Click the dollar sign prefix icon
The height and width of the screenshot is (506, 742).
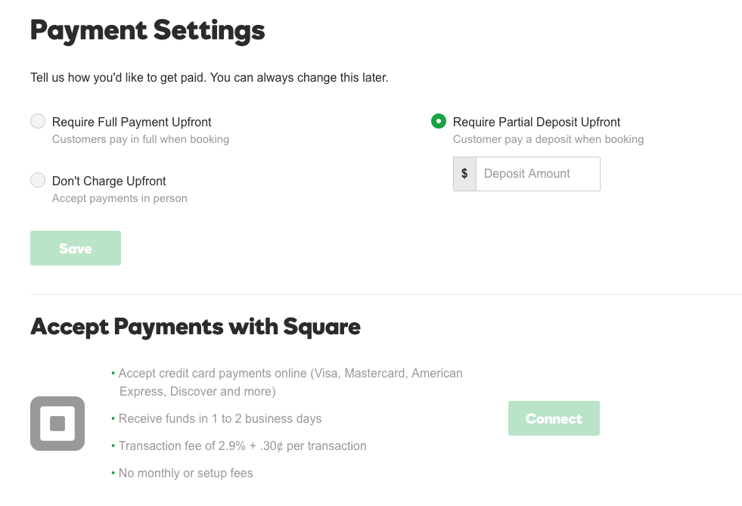click(x=464, y=174)
